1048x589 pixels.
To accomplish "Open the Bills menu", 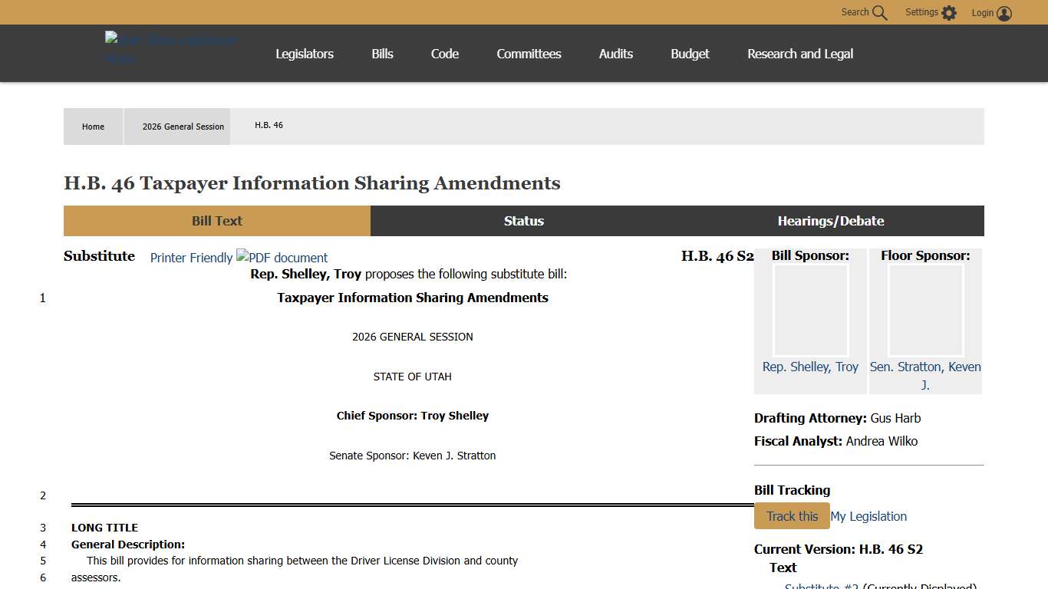I will pyautogui.click(x=382, y=54).
